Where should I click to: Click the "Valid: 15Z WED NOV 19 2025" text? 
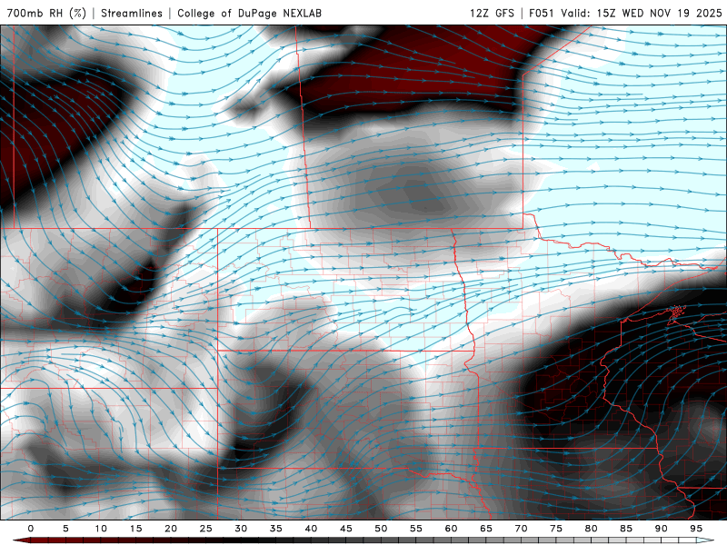(642, 13)
